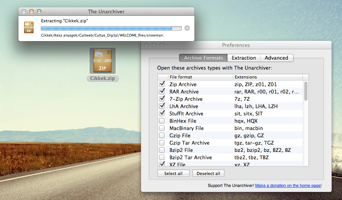Click the format list vertical scrollbar
The height and width of the screenshot is (200, 342).
[306, 91]
